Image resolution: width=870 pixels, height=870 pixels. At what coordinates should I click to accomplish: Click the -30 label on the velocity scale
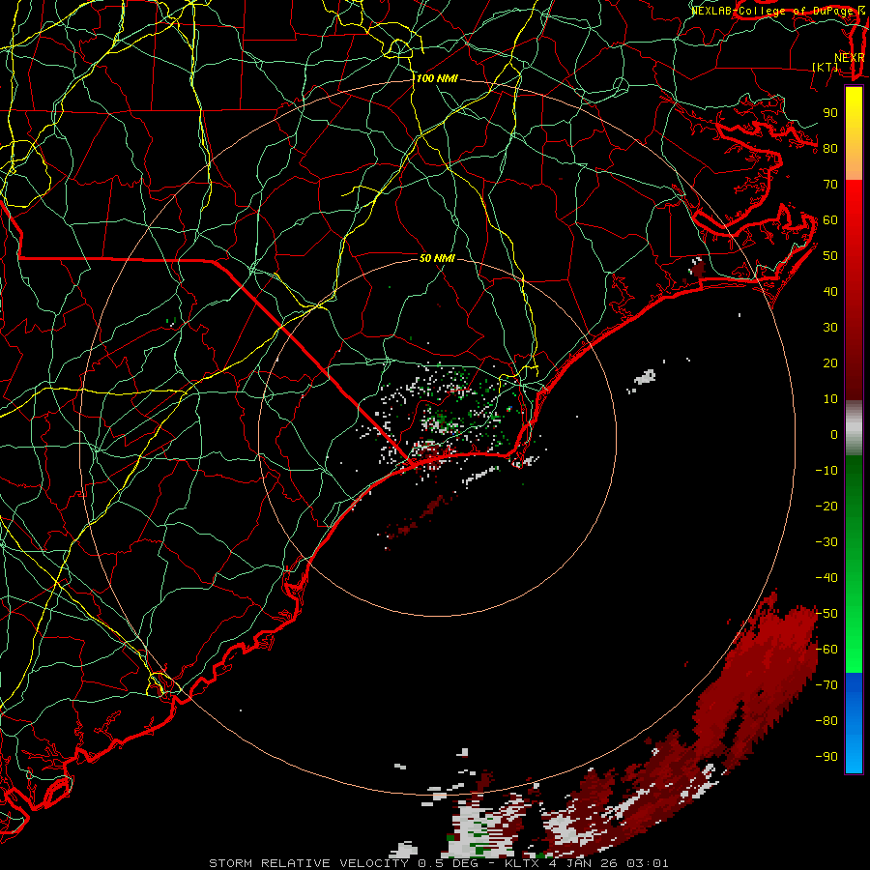point(826,542)
